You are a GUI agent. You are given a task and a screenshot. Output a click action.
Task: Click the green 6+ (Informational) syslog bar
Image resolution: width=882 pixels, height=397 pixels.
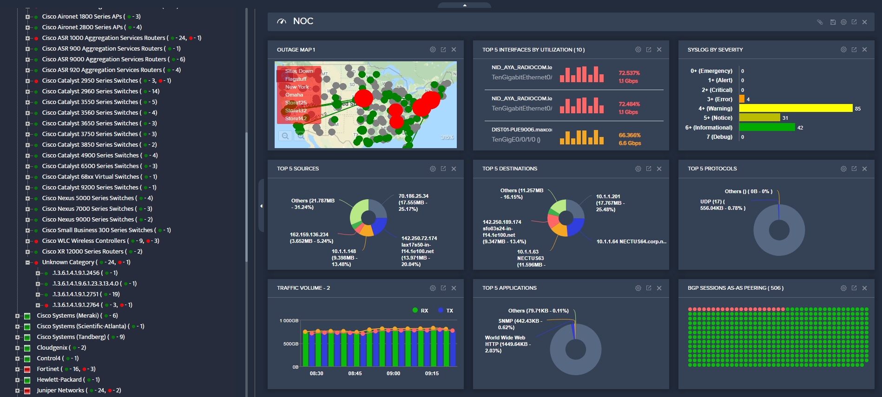767,127
